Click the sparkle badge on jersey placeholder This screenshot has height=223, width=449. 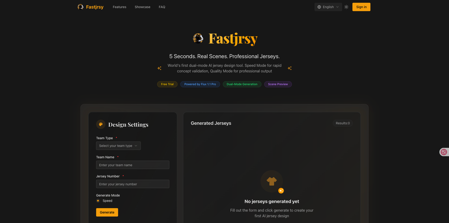tap(281, 191)
